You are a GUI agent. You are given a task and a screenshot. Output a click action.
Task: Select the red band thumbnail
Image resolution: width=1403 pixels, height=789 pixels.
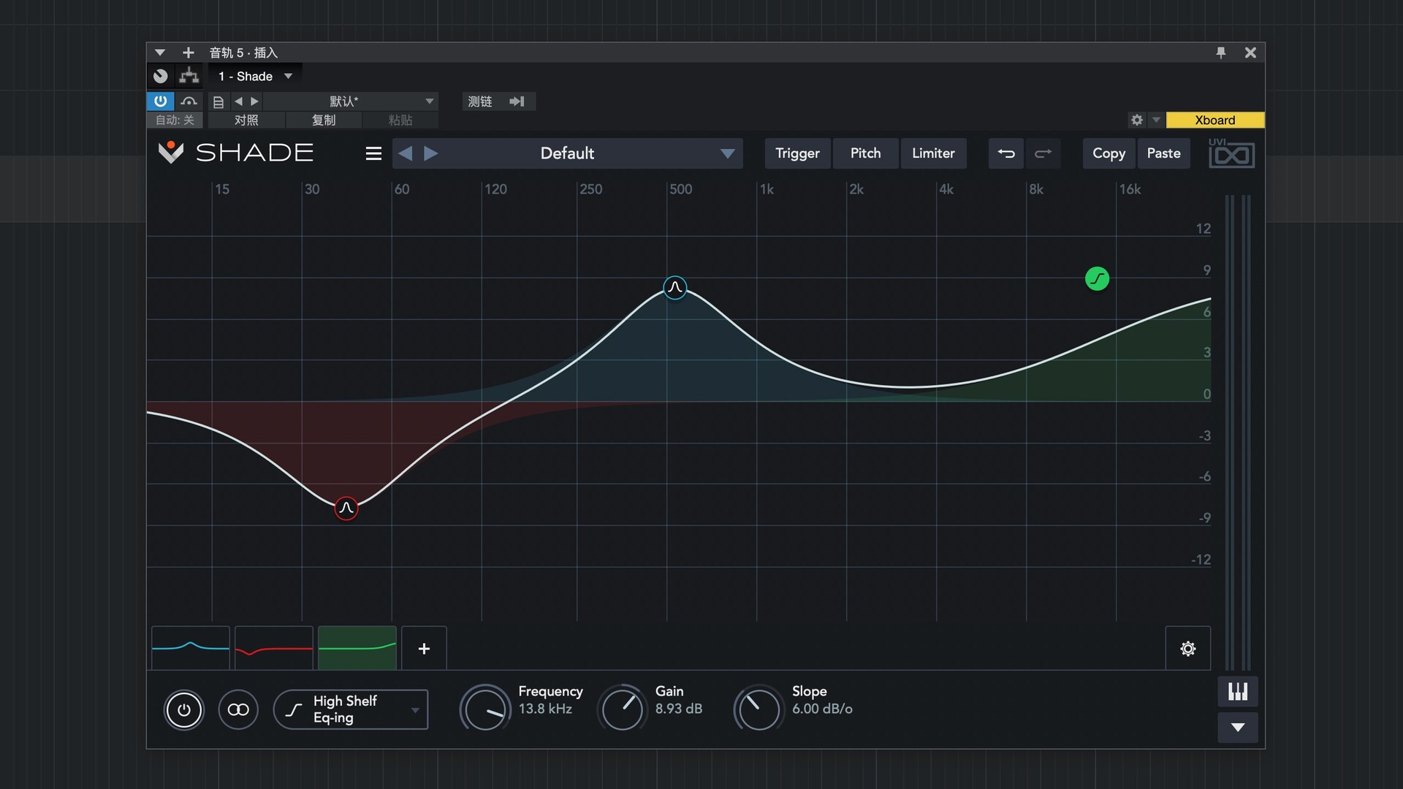coord(274,648)
